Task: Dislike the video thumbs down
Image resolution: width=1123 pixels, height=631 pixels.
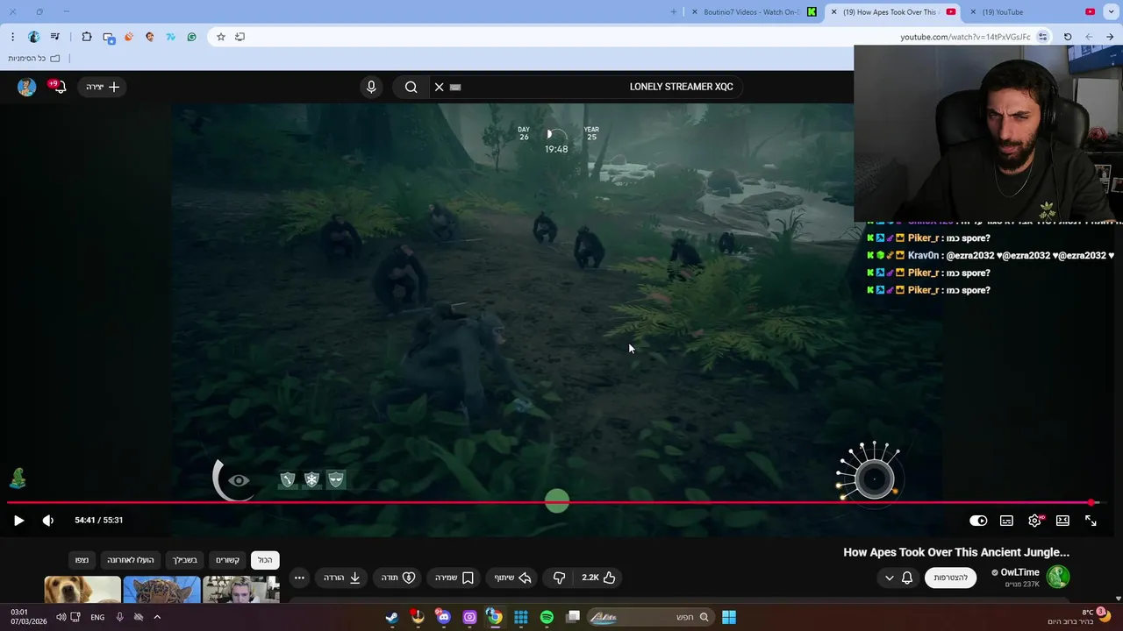Action: click(x=559, y=578)
